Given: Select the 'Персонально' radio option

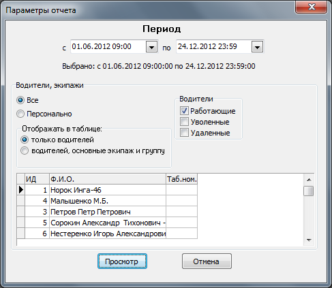Looking at the screenshot, I should tap(20, 114).
